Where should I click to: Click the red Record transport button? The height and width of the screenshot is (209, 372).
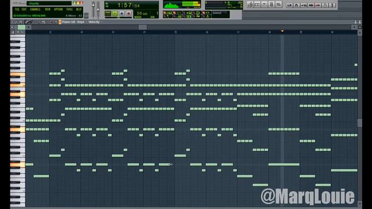(128, 13)
